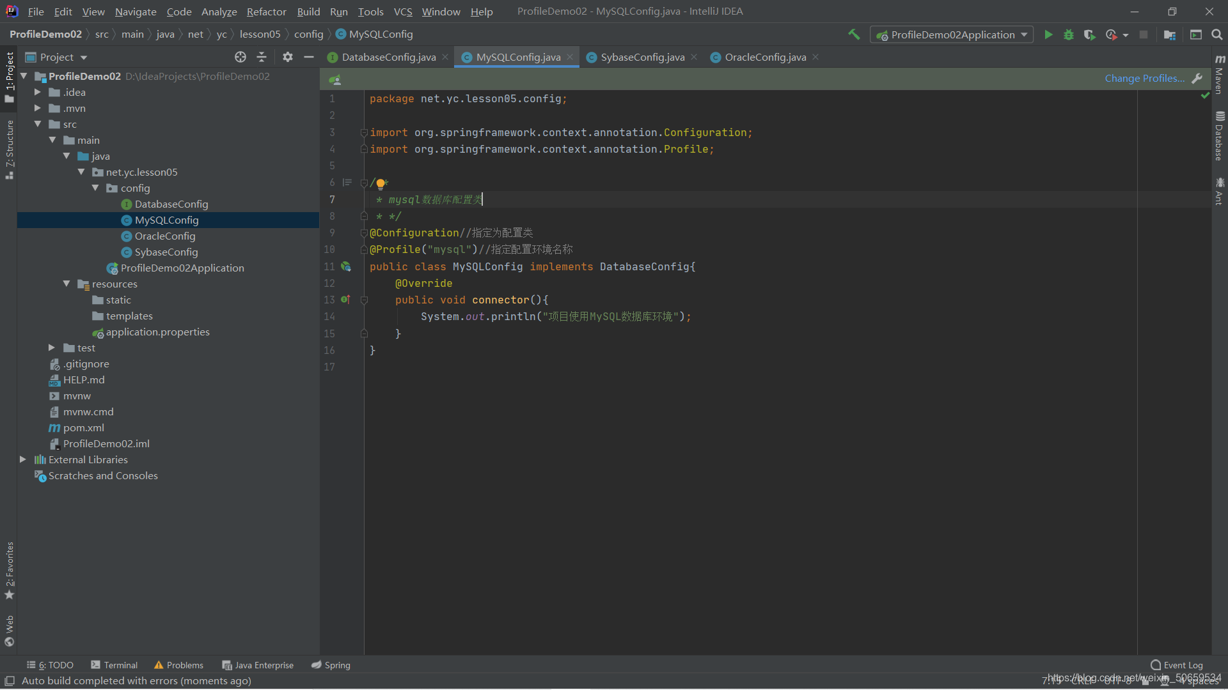1228x690 pixels.
Task: Click the Build project hammer icon
Action: (x=854, y=34)
